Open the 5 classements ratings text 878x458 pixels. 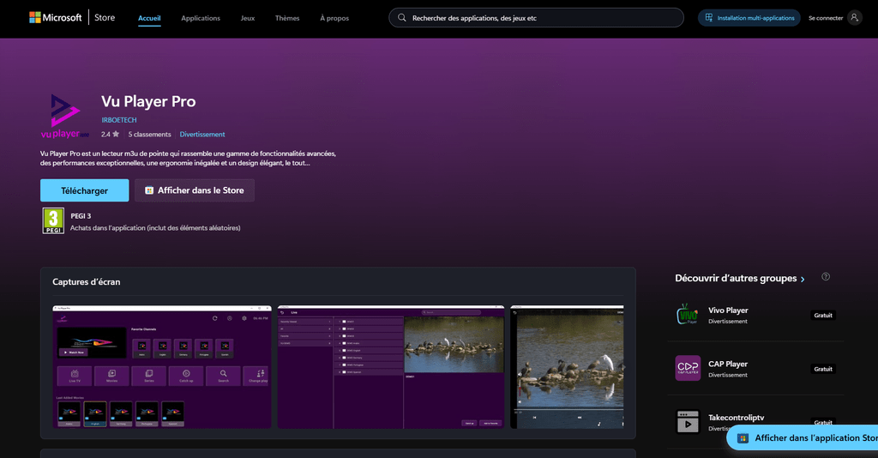(149, 135)
